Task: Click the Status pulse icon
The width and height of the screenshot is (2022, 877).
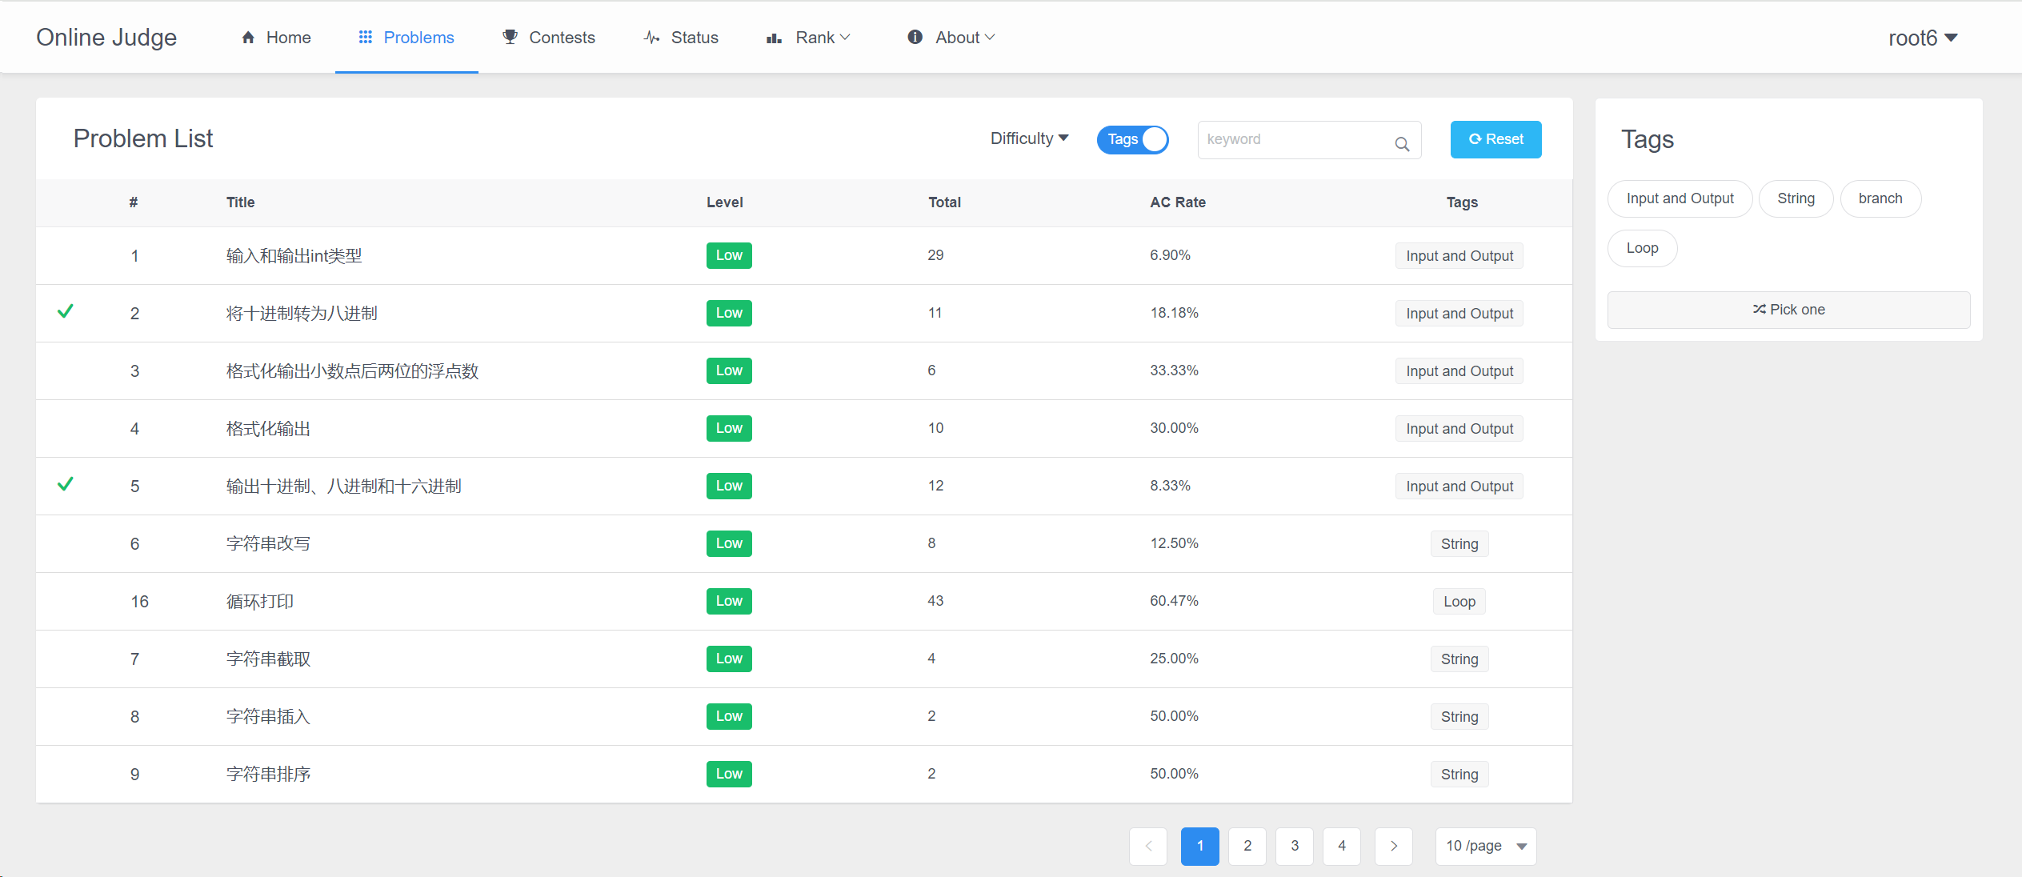Action: 651,38
